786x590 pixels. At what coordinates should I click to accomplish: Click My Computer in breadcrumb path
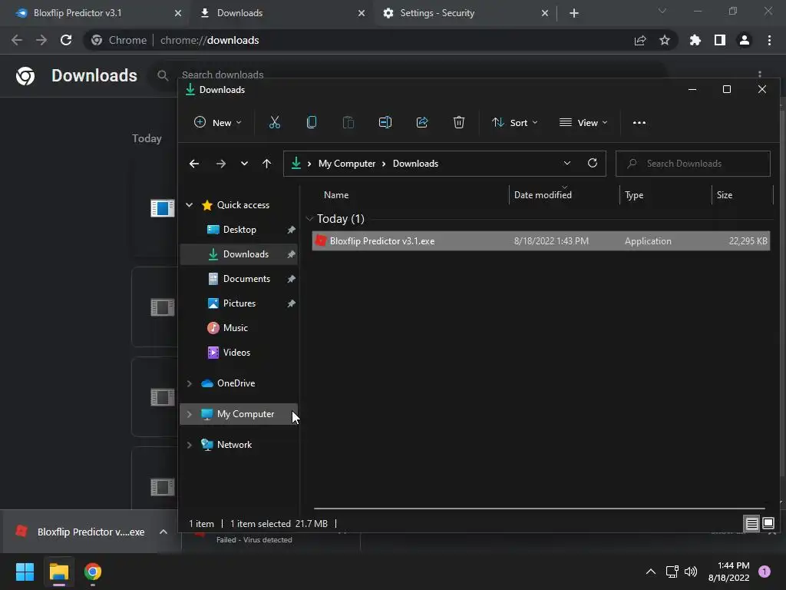[x=347, y=164]
